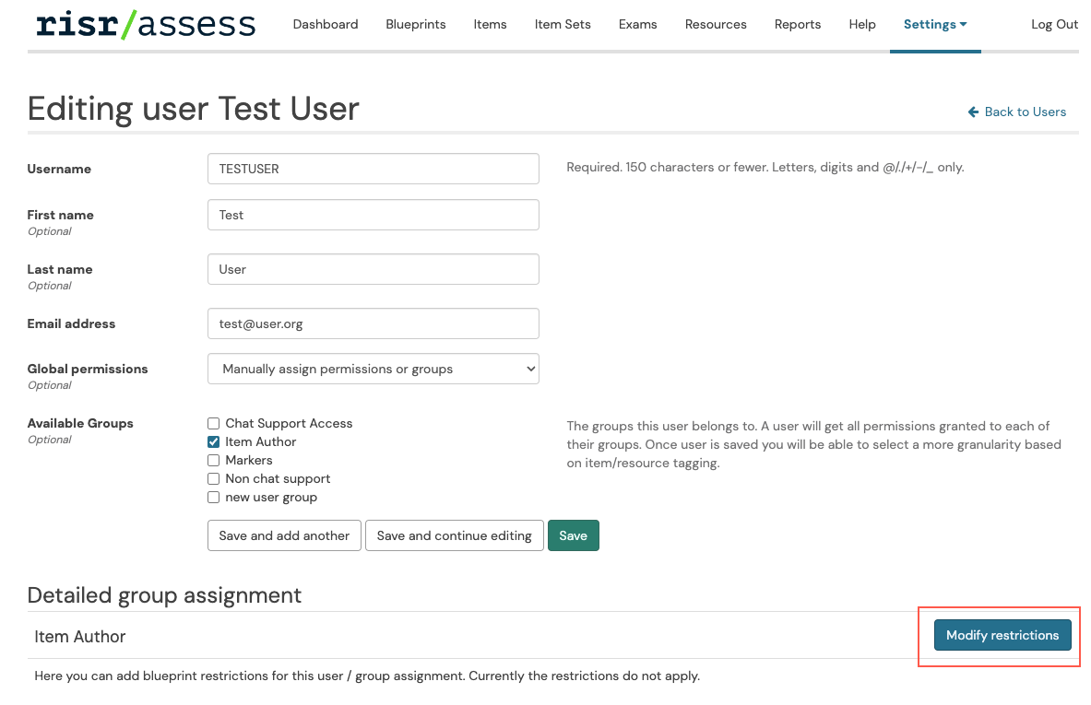Open the Settings dropdown chevron
The width and height of the screenshot is (1091, 705).
964,25
